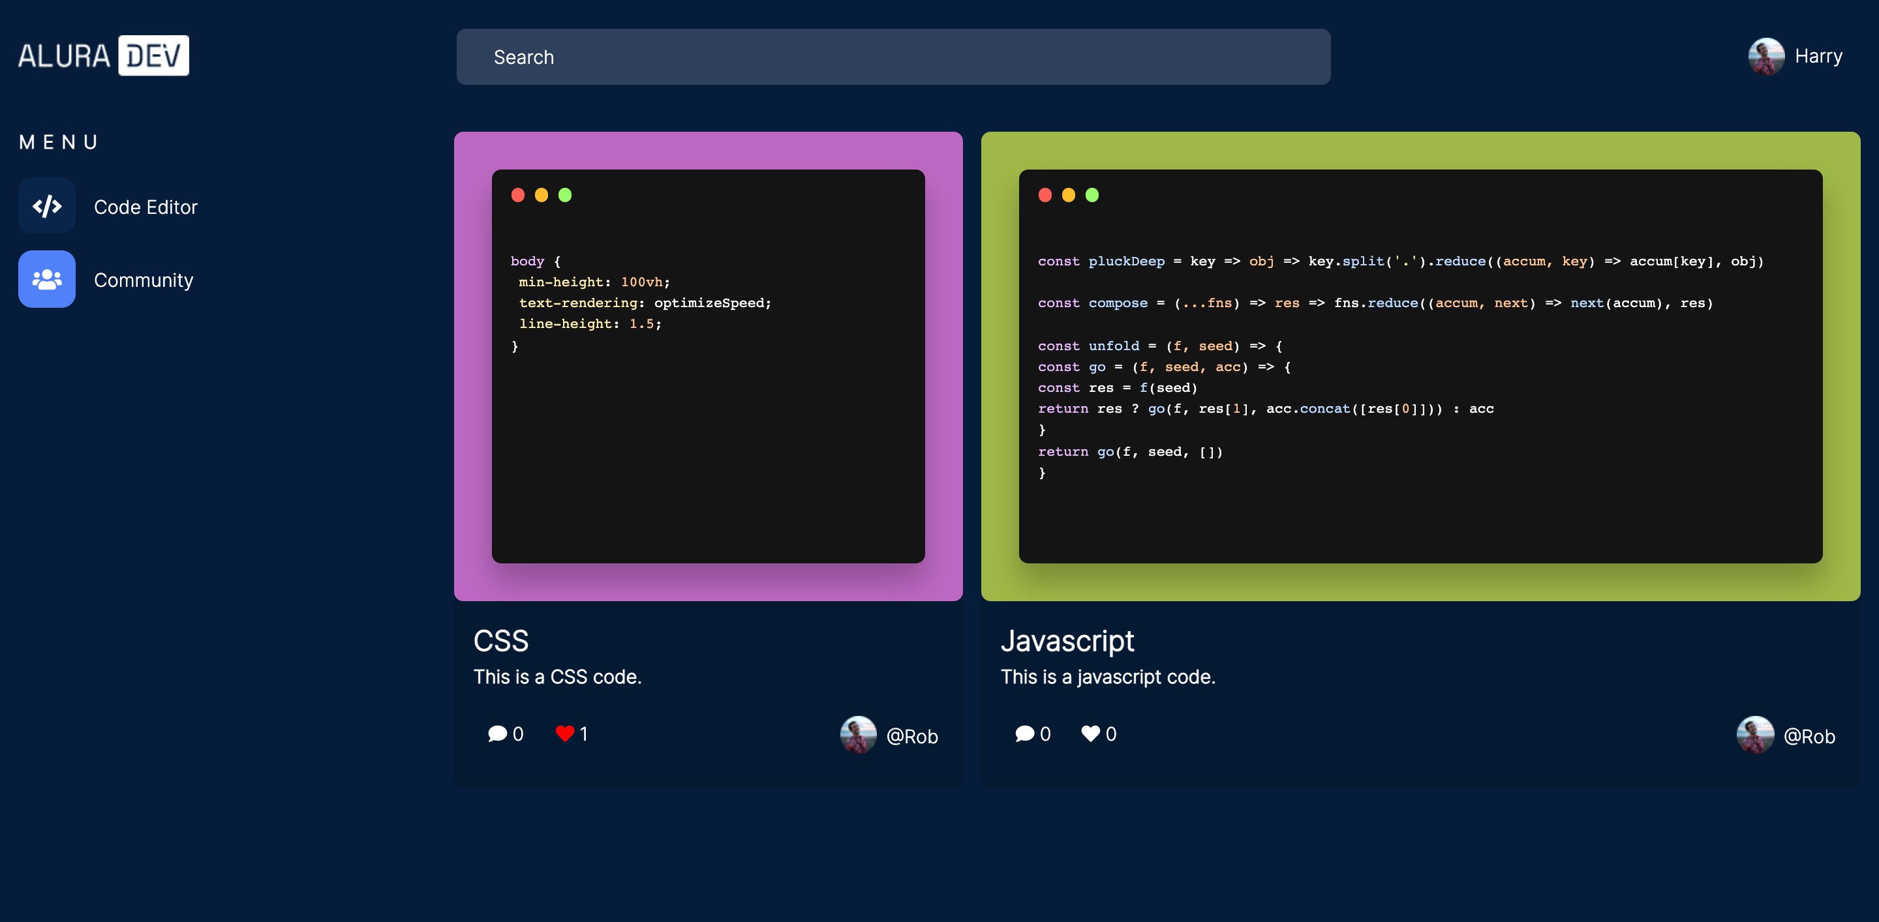Click the comment bubble on the CSS card
This screenshot has width=1879, height=922.
coord(496,733)
